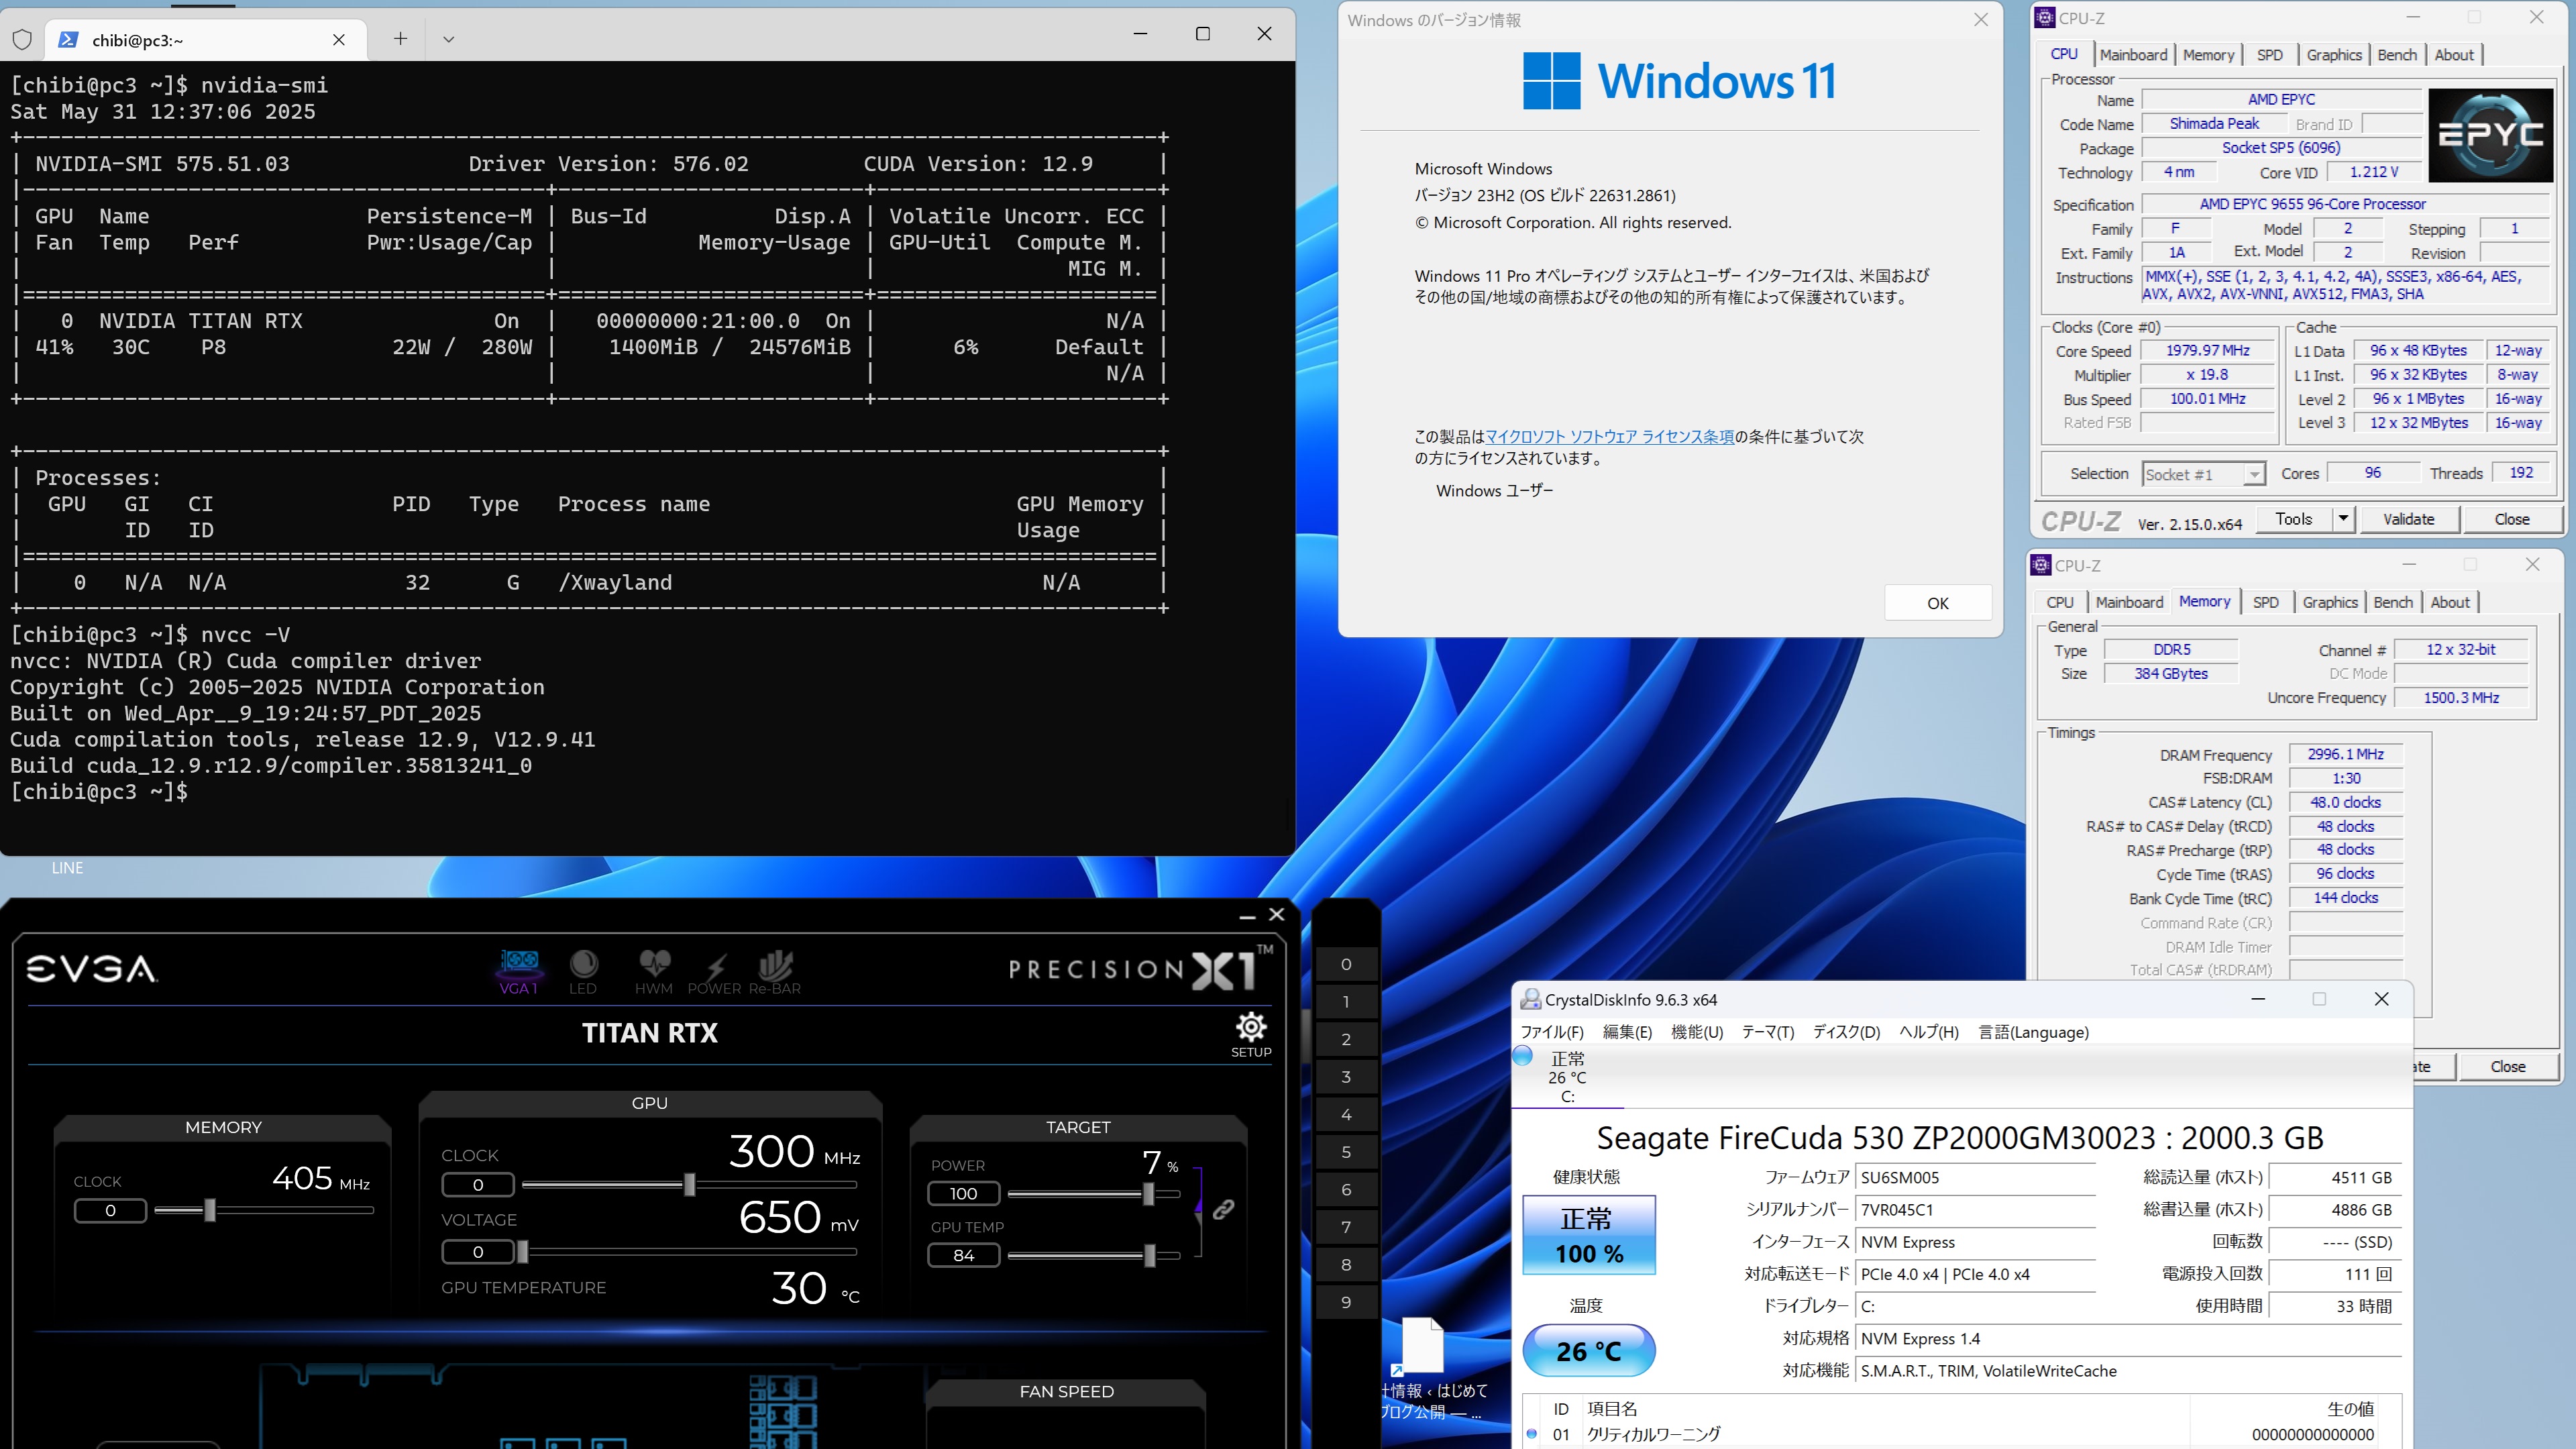The width and height of the screenshot is (2576, 1449).
Task: Select profile slot 3 in Precision X1
Action: pos(1346,1077)
